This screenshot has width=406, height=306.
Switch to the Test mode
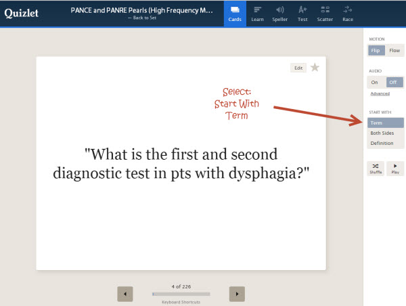(x=302, y=14)
